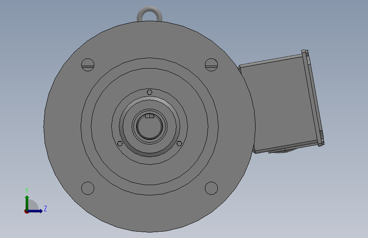This screenshot has height=238, width=368.
Task: Select the lower-right flange mounting hole
Action: click(211, 188)
